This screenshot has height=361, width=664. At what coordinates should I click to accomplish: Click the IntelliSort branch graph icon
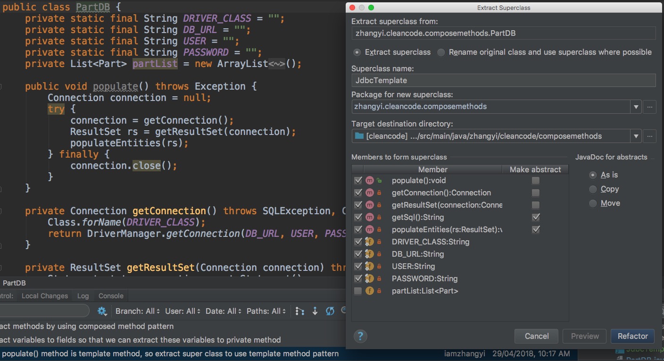point(299,311)
